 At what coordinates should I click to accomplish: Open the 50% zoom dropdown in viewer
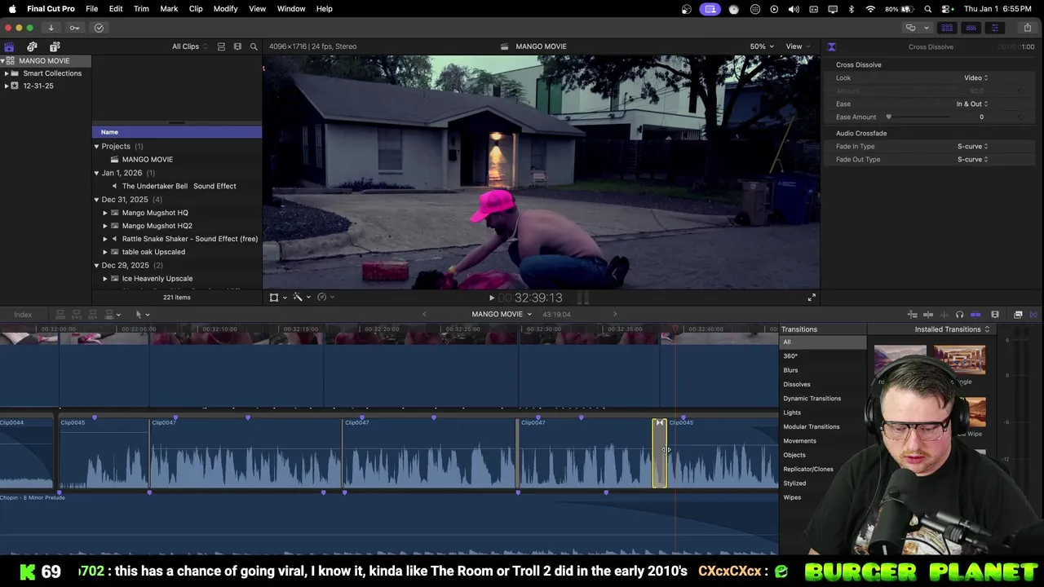(x=762, y=46)
